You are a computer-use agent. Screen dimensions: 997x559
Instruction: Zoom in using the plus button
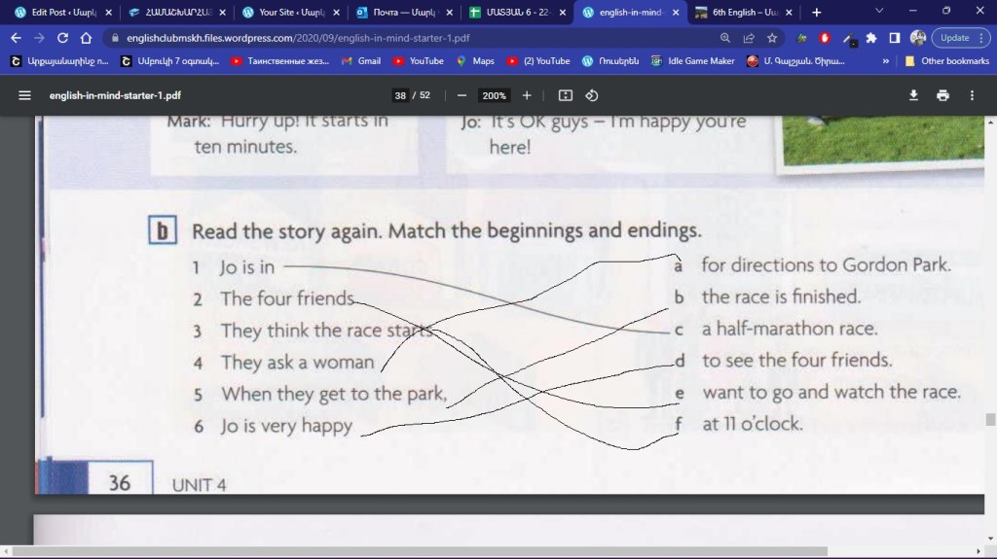point(527,95)
